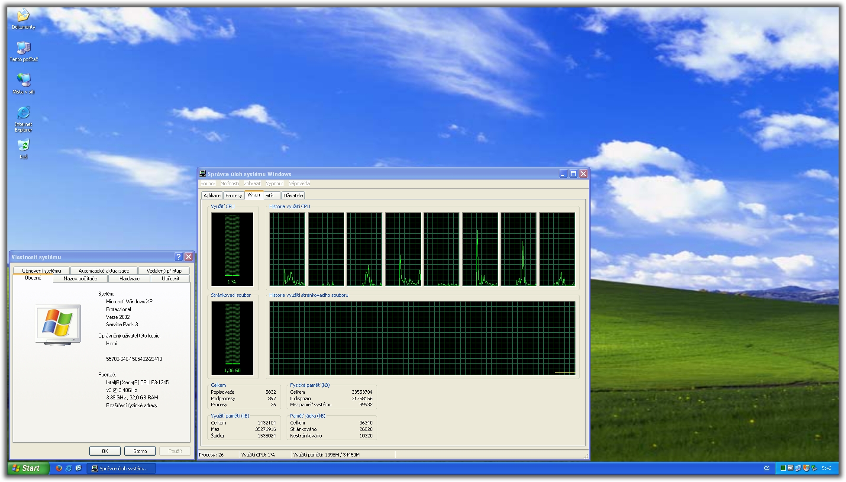Click the help question mark in Vlastnosti systému
This screenshot has width=846, height=482.
pos(178,257)
